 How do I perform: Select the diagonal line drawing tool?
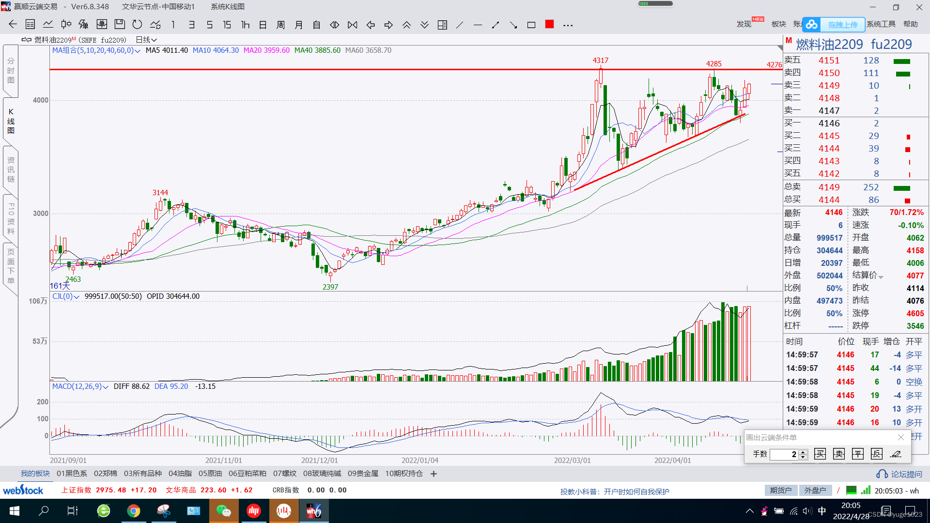(460, 25)
